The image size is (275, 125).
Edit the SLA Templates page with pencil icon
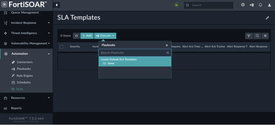(x=267, y=18)
